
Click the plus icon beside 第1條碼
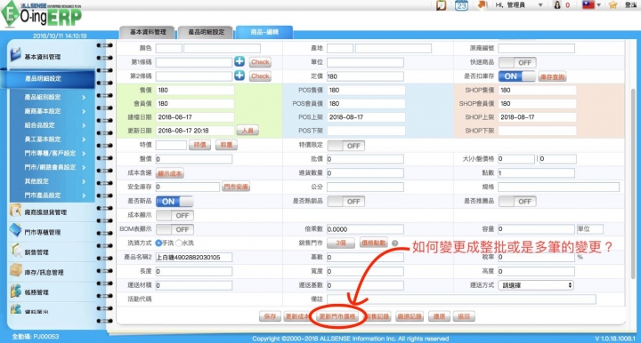pos(239,61)
